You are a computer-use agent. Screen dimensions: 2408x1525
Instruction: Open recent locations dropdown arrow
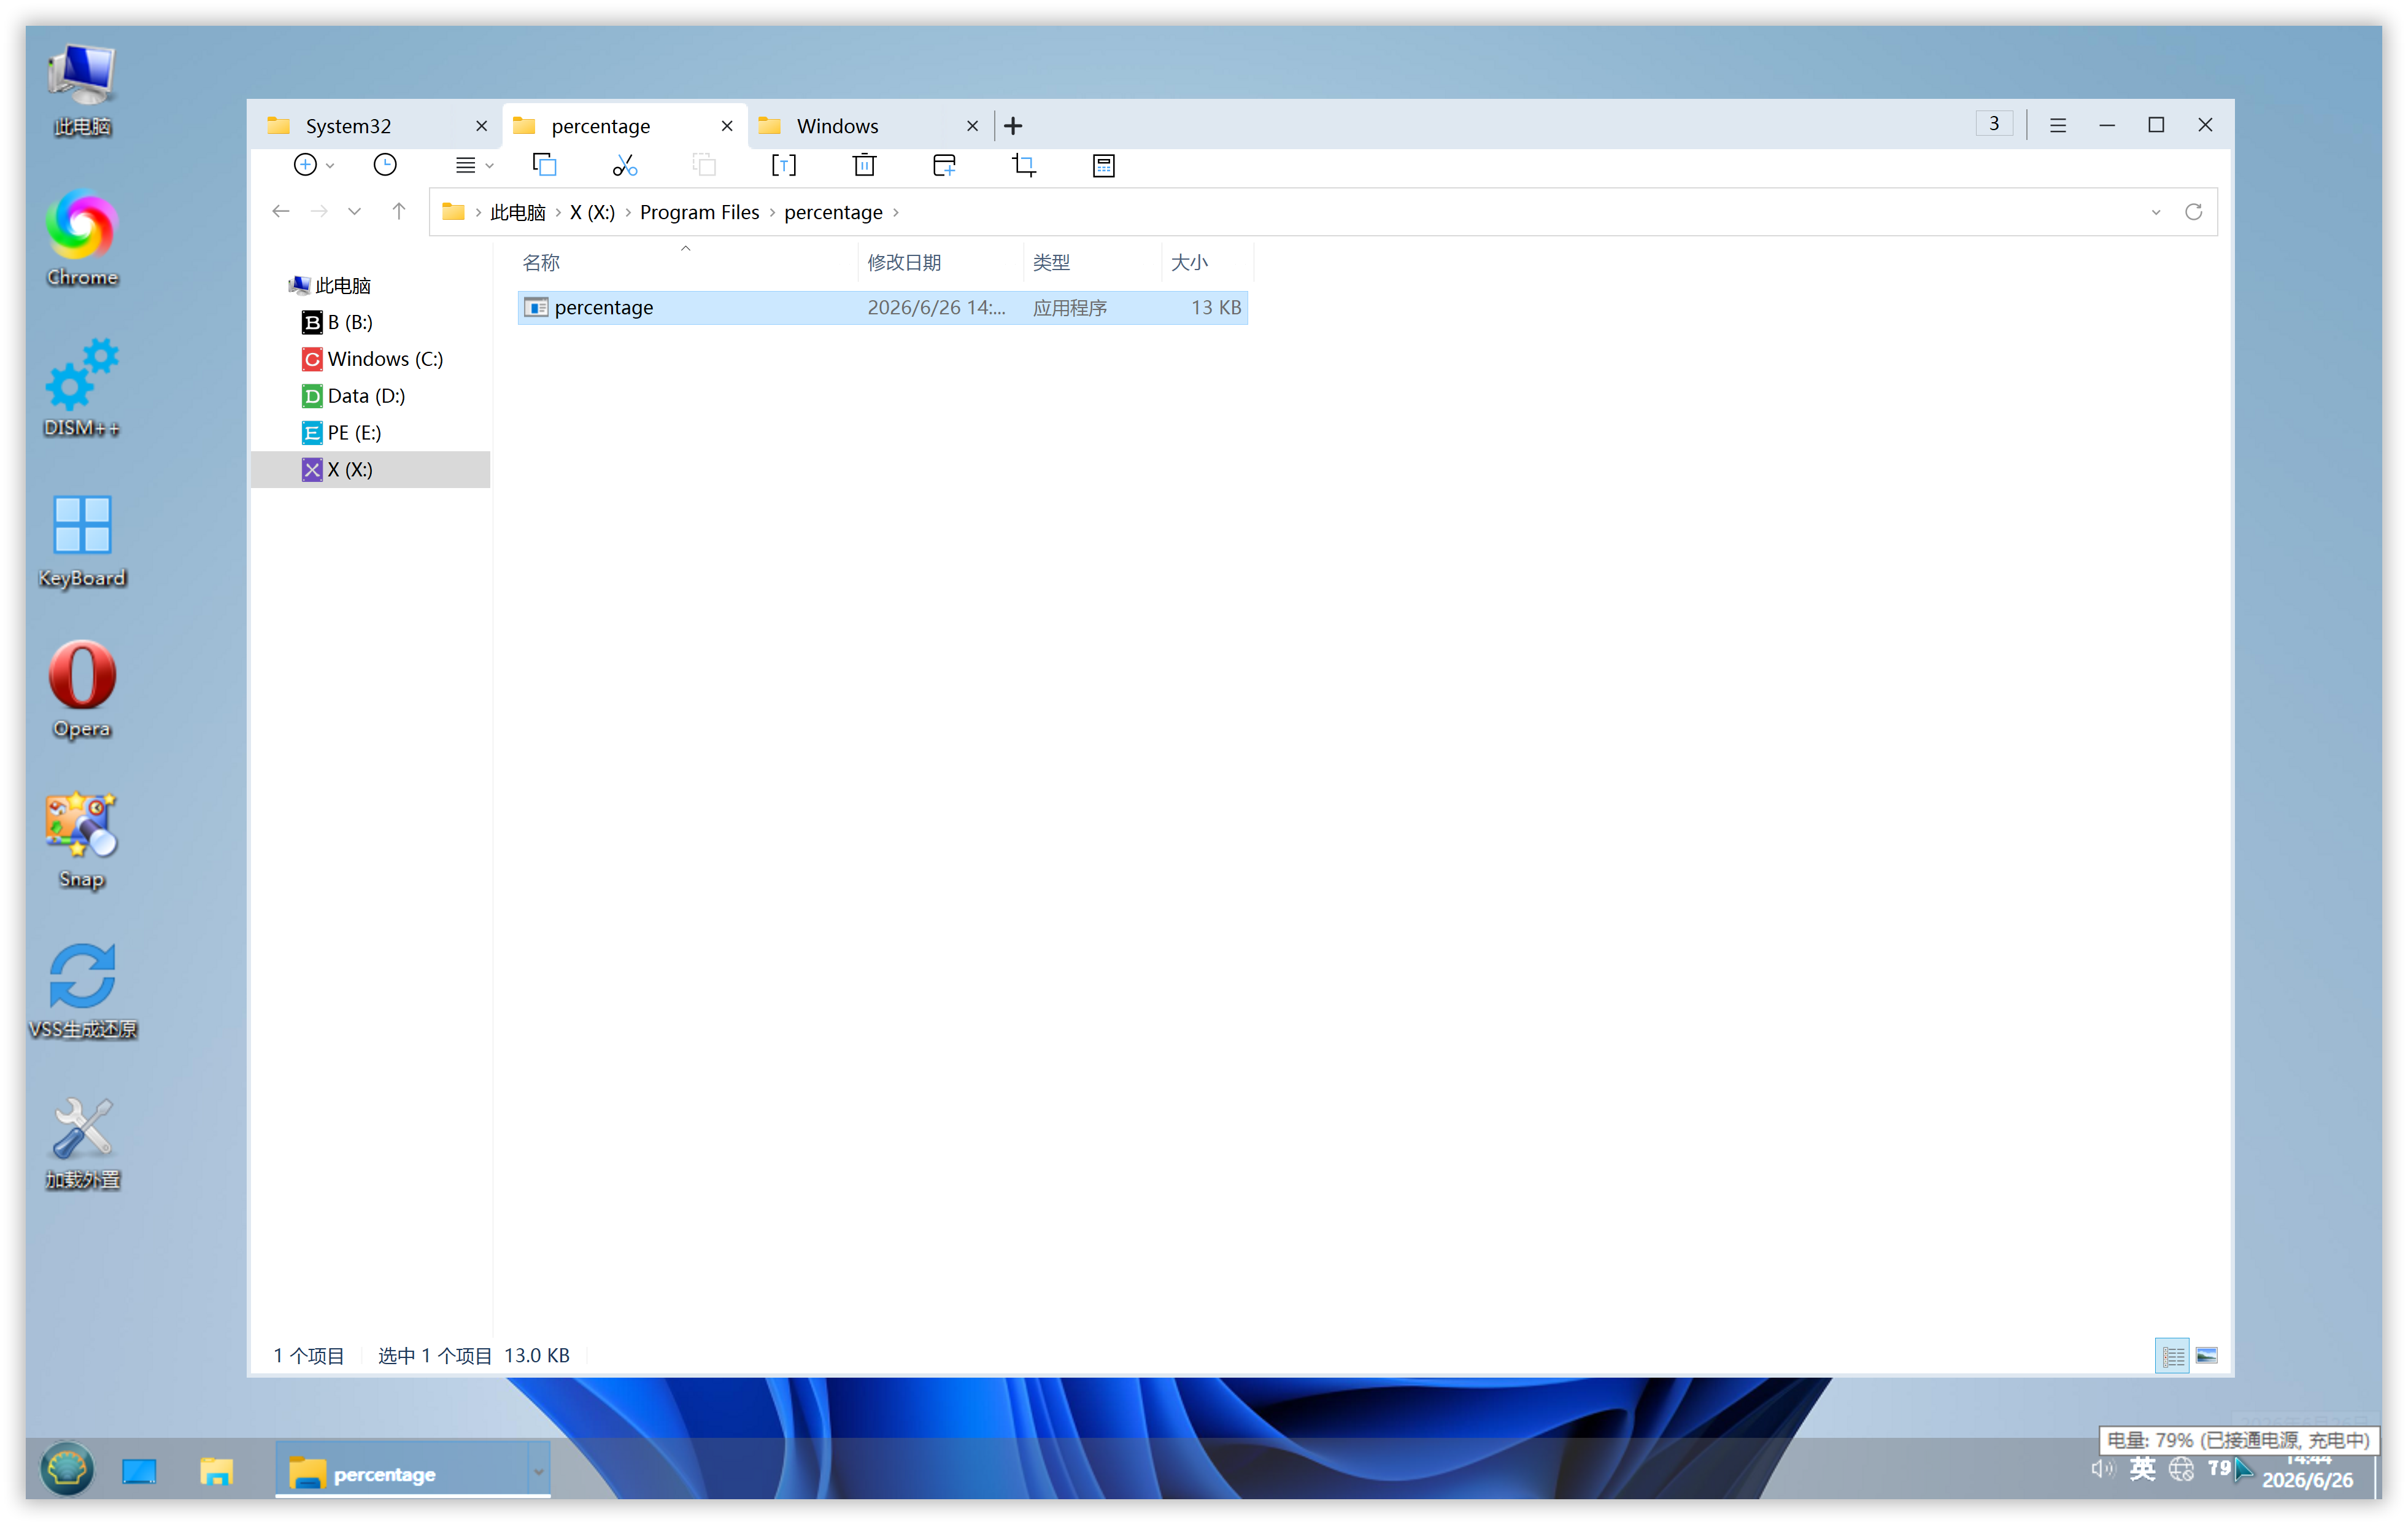354,211
